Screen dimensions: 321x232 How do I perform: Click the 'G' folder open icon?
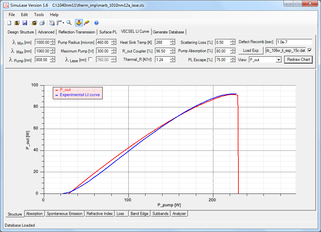[34, 23]
